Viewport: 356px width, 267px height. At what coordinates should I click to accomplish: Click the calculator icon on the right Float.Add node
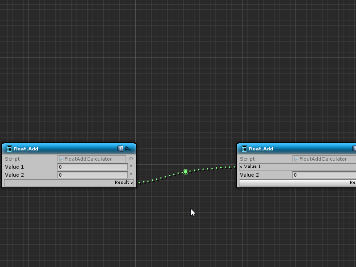click(x=244, y=149)
